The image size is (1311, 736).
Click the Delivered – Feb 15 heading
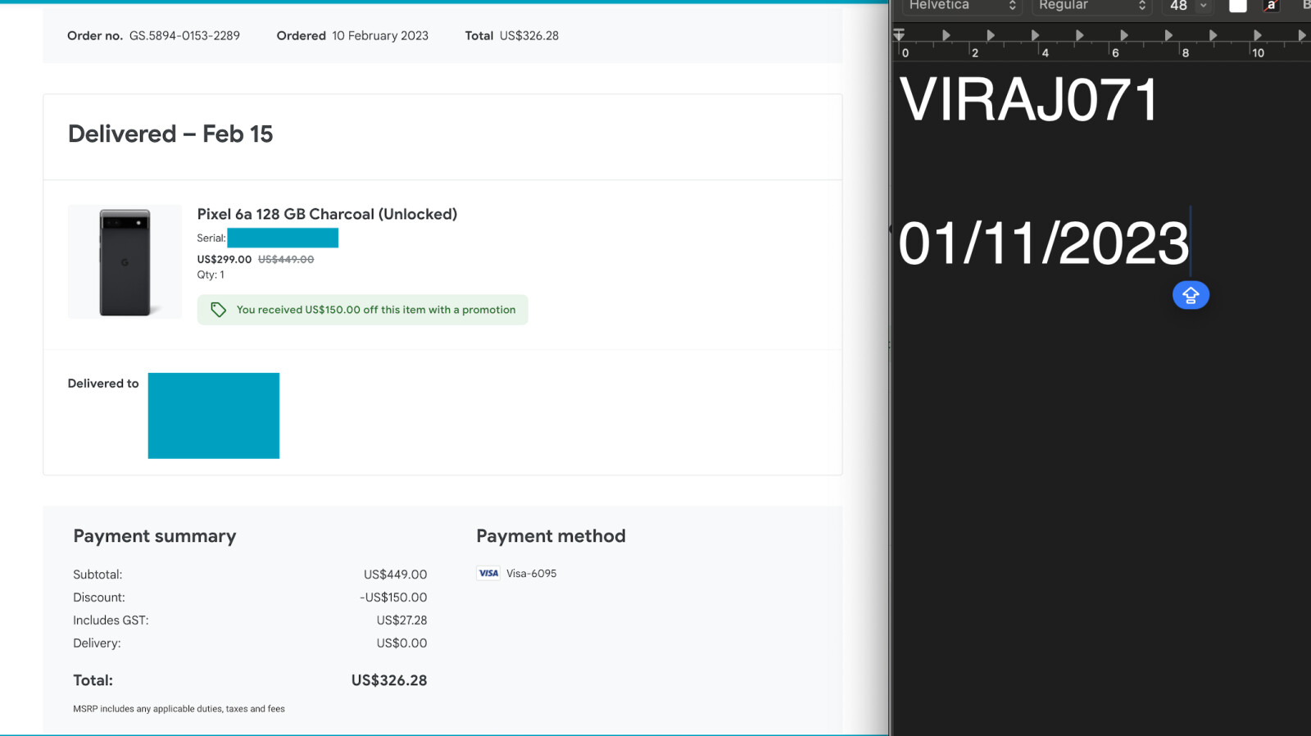pos(170,134)
